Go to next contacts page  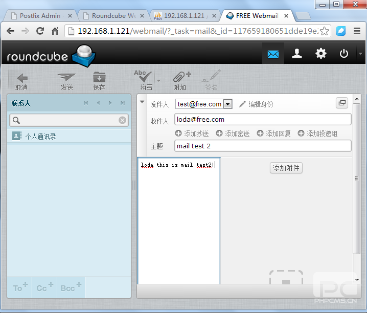pyautogui.click(x=110, y=103)
